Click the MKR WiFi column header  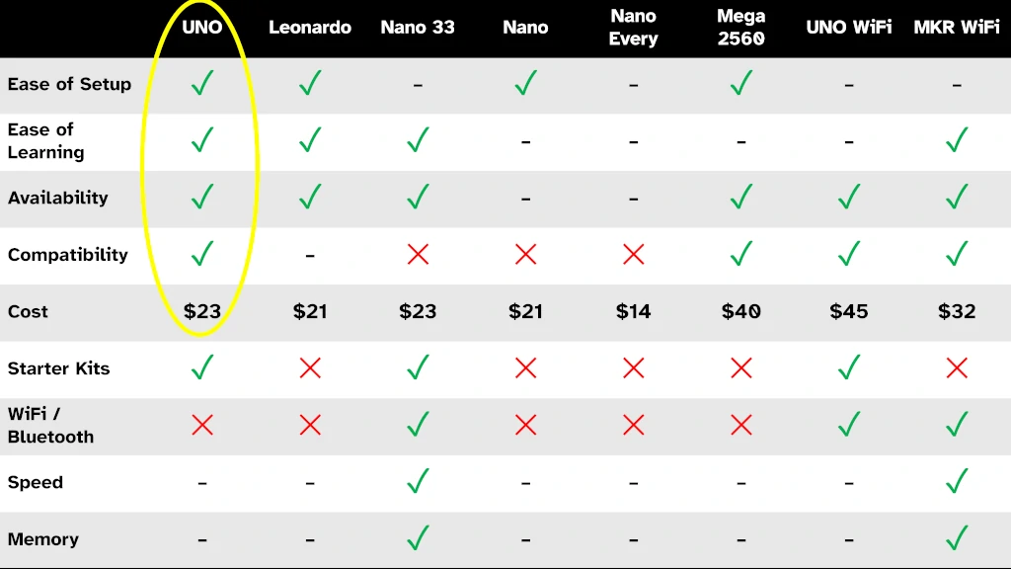click(957, 27)
